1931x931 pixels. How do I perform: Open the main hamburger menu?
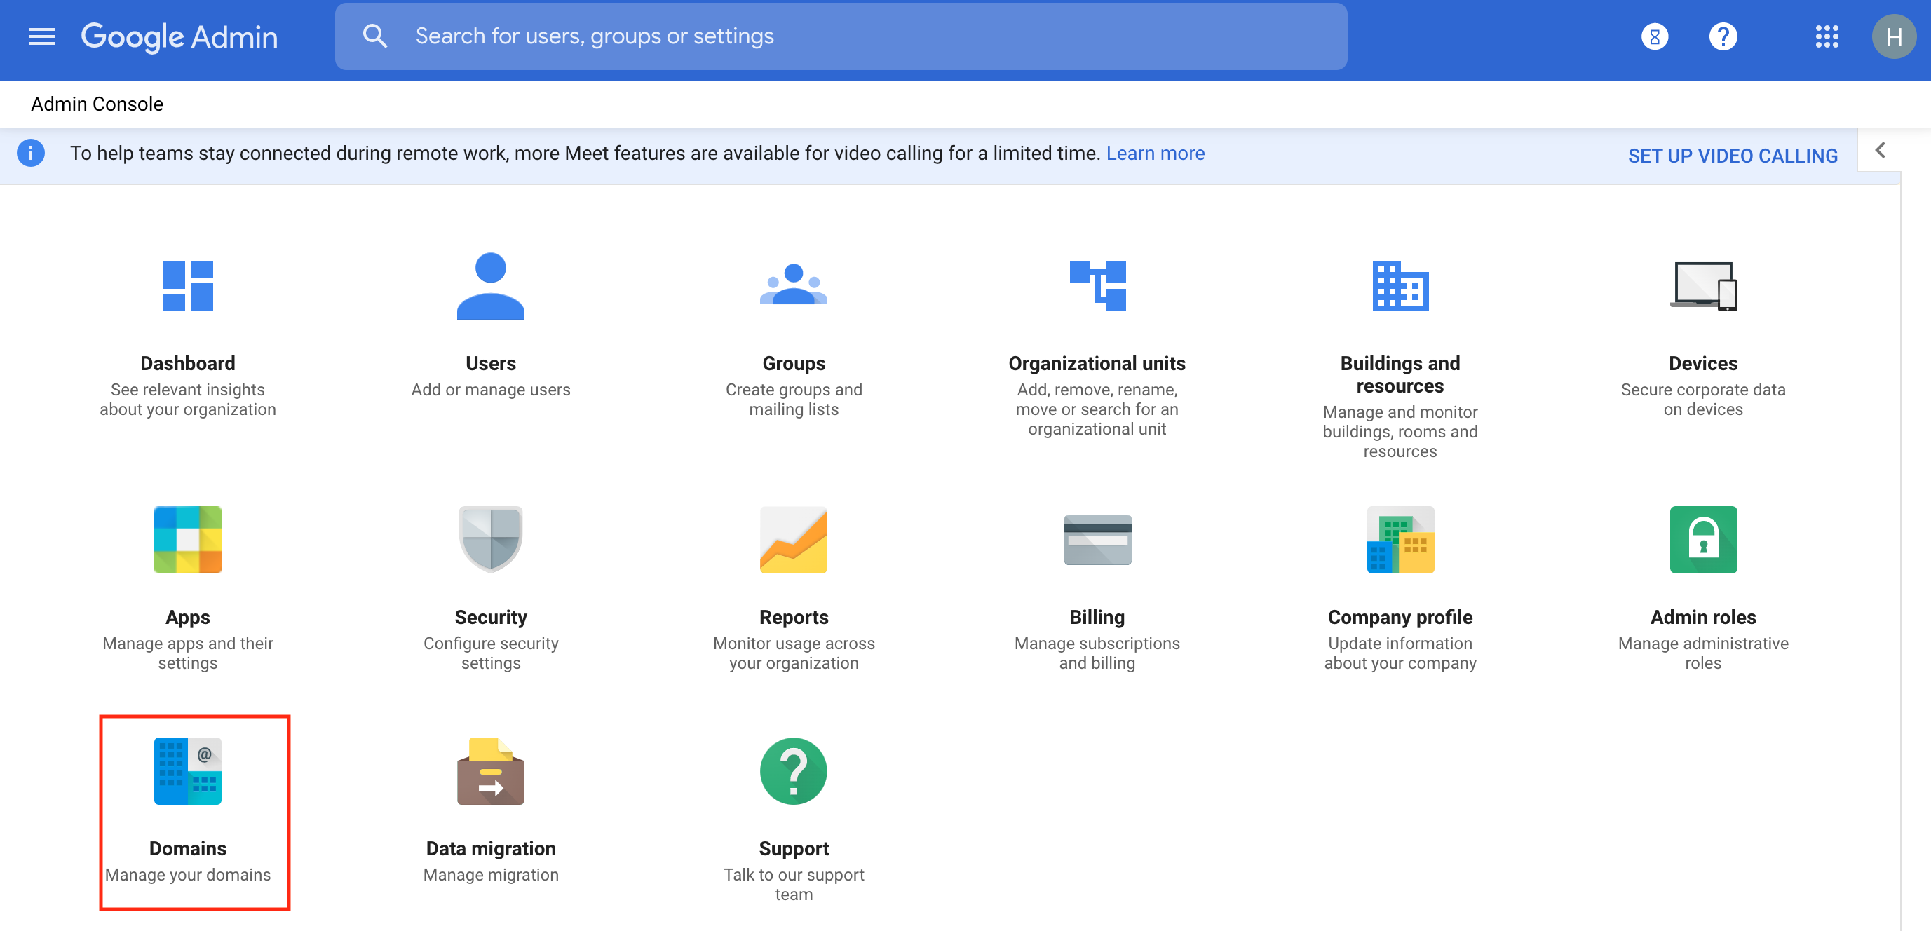click(42, 36)
